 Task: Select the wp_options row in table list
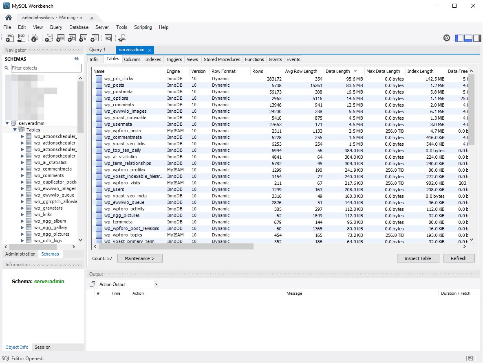pos(280,98)
